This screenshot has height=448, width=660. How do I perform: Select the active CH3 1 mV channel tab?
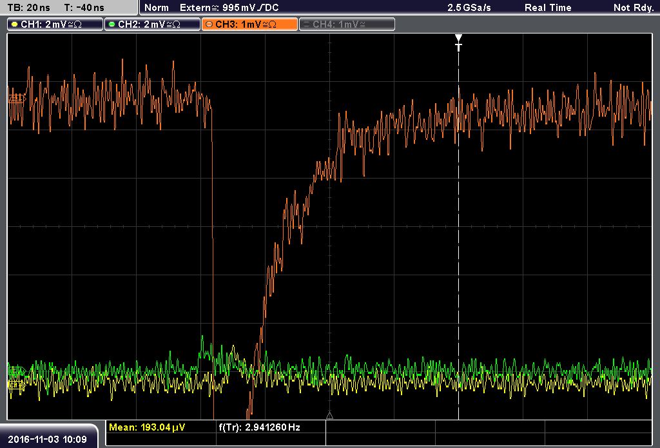click(x=249, y=24)
